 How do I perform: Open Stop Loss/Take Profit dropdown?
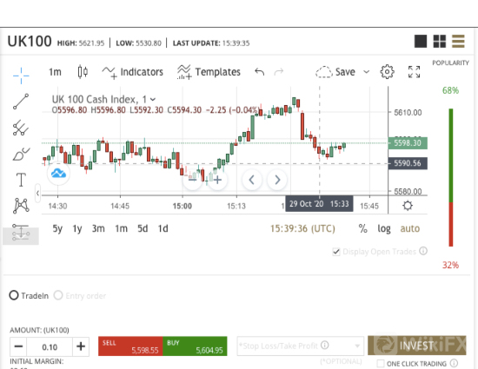301,346
